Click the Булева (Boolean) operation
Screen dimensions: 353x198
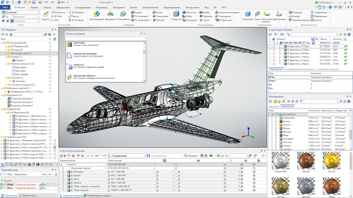pyautogui.click(x=136, y=13)
